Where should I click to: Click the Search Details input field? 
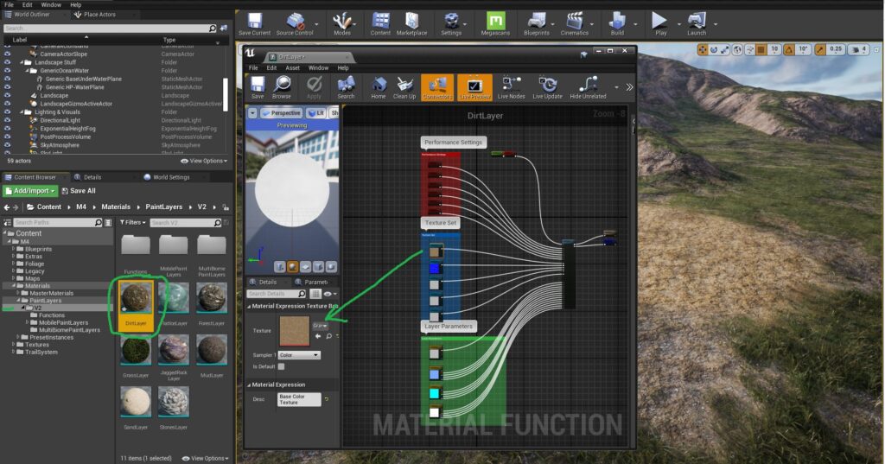276,294
